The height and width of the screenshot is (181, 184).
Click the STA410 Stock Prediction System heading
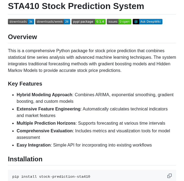pyautogui.click(x=76, y=6)
